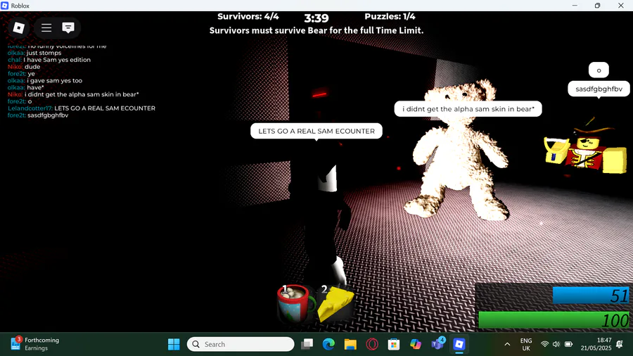This screenshot has height=356, width=633.
Task: Restore down the Roblox window
Action: (x=597, y=6)
